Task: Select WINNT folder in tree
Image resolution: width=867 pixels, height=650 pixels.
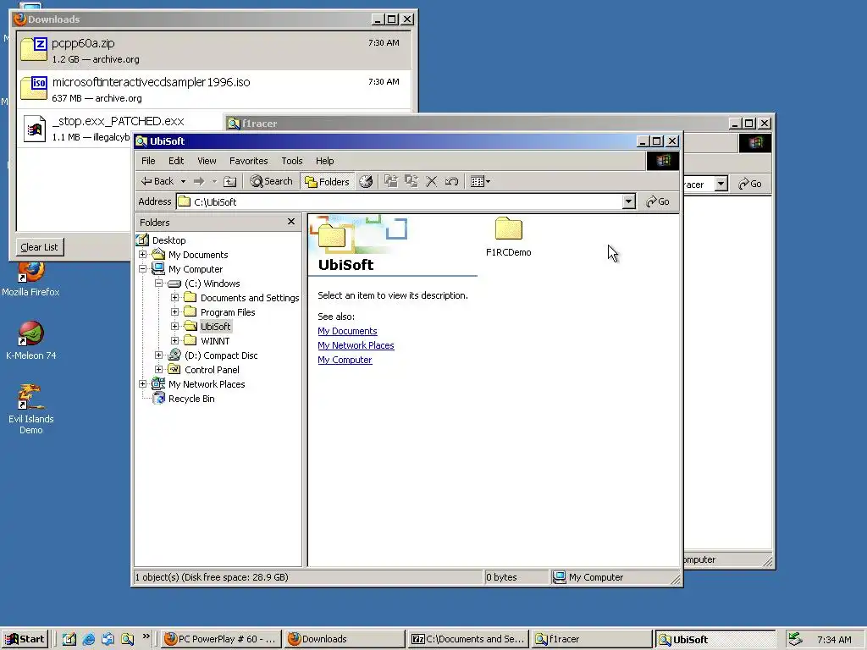Action: [214, 341]
